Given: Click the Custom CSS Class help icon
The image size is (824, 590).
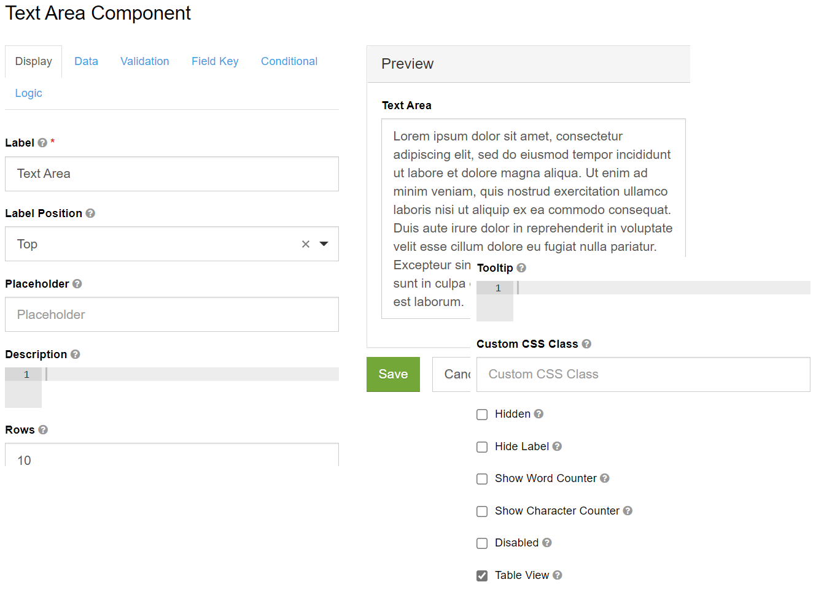Looking at the screenshot, I should click(x=586, y=344).
